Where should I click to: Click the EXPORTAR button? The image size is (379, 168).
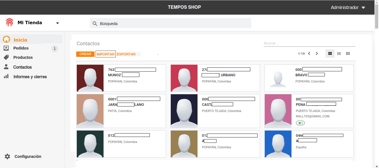click(126, 54)
